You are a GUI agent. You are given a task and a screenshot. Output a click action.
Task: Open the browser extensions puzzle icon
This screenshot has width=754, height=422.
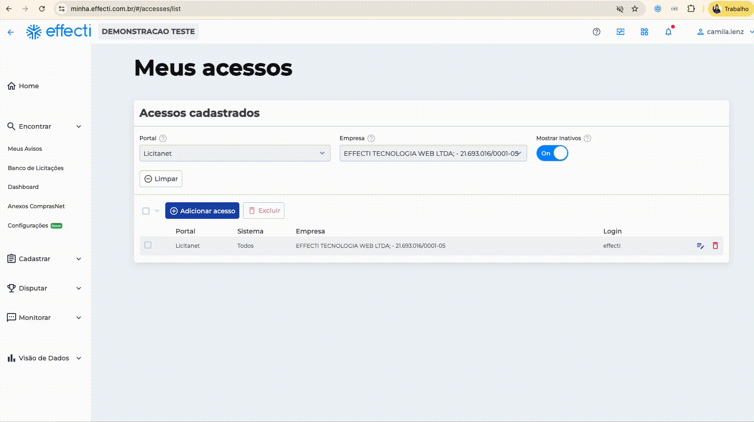tap(691, 9)
